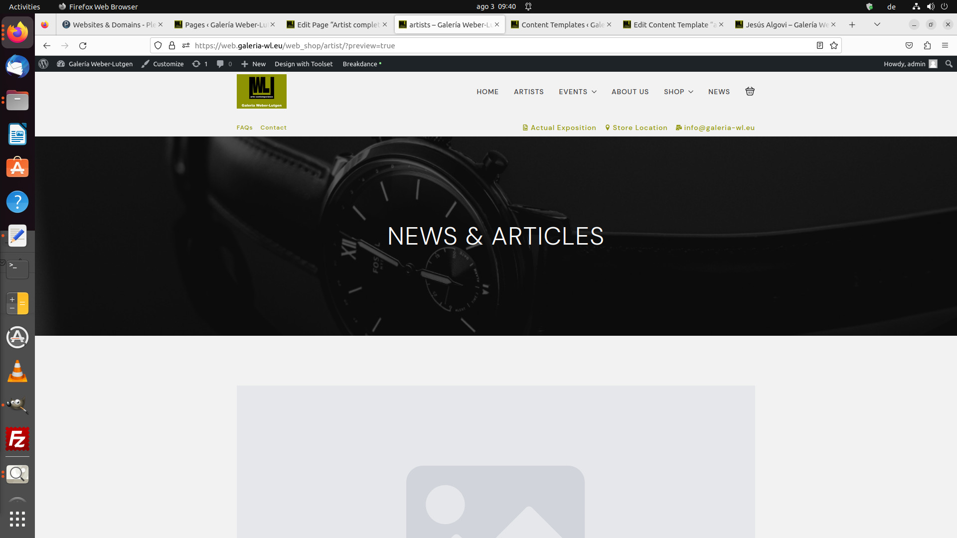The height and width of the screenshot is (538, 957).
Task: Open the notification bell indicator
Action: click(x=528, y=6)
